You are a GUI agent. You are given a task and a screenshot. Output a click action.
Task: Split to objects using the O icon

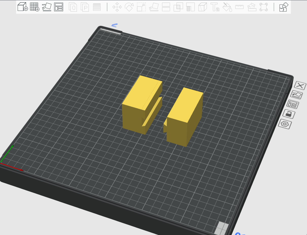tap(73, 7)
